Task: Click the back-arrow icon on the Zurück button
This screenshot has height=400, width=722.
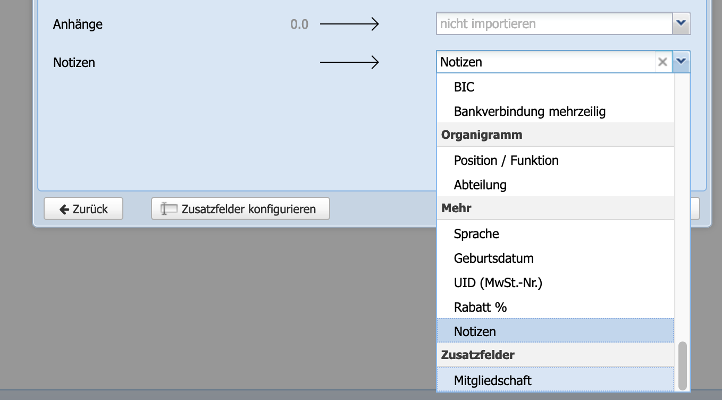Action: 64,209
